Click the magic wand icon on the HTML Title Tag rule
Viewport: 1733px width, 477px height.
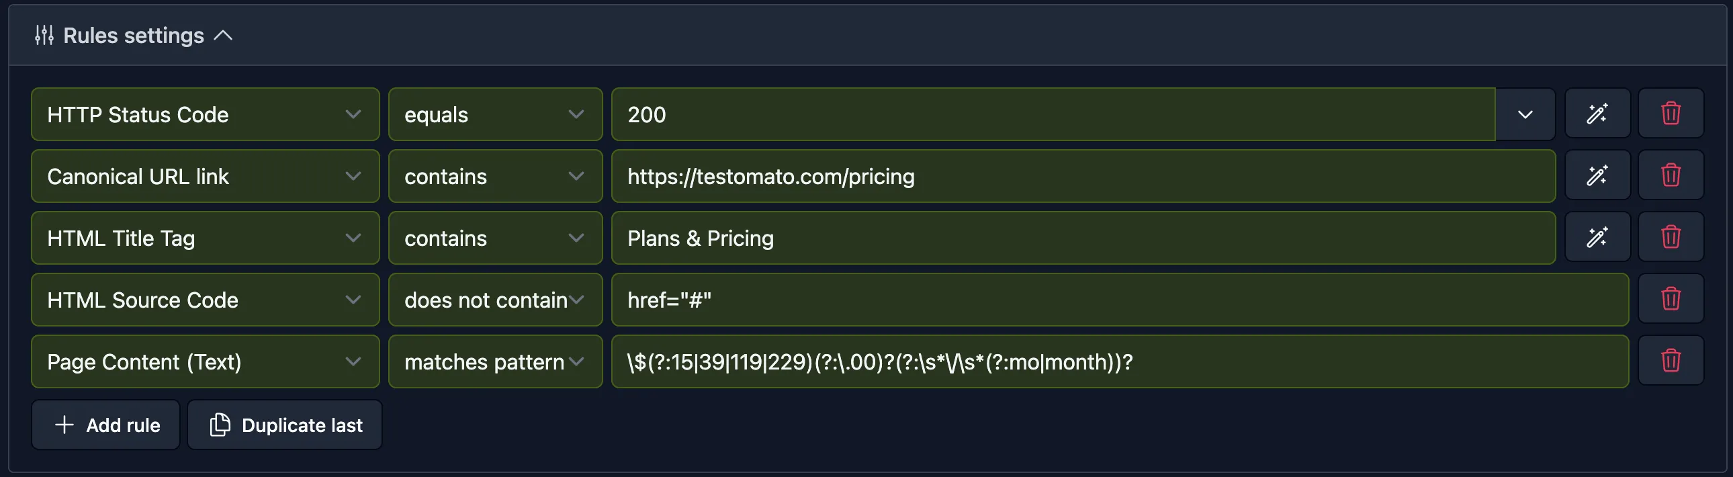click(x=1597, y=236)
